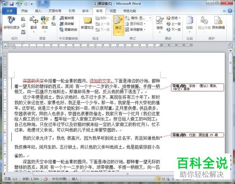Viewport: 235px width, 184px height.
Task: Click 中文(中国) language in status bar
Action: (59, 179)
